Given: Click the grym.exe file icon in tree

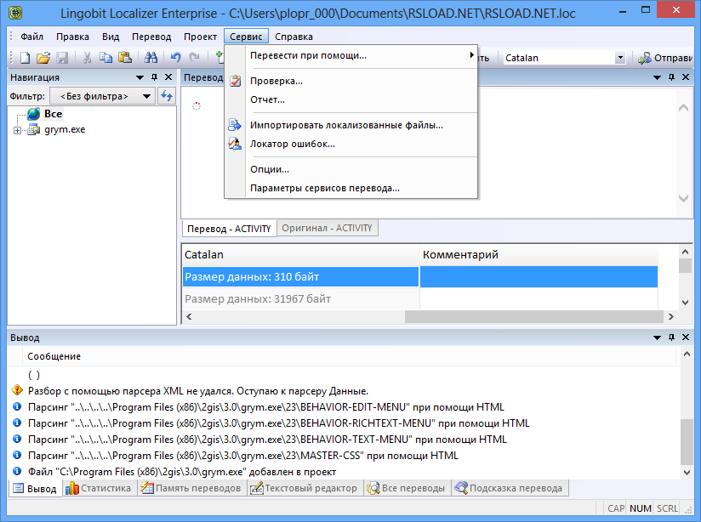Looking at the screenshot, I should 34,129.
